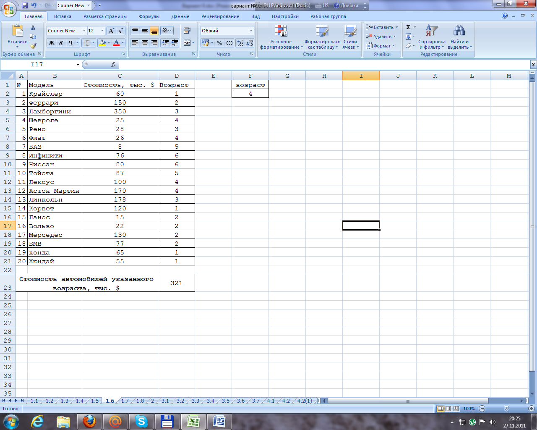Toggle Center horizontal alignment

144,43
